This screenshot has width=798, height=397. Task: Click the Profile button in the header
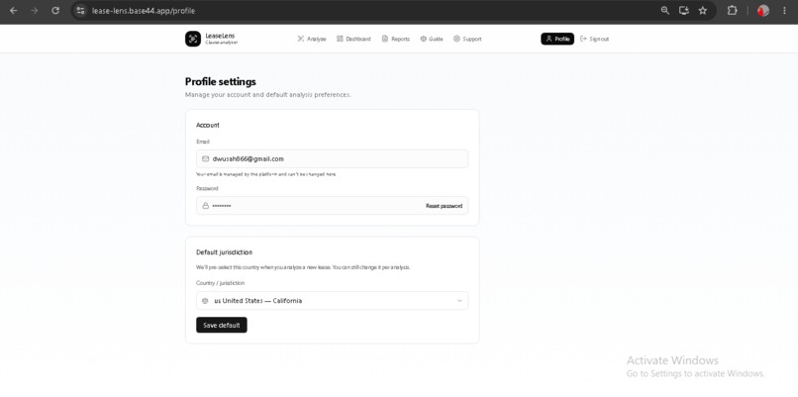coord(557,39)
